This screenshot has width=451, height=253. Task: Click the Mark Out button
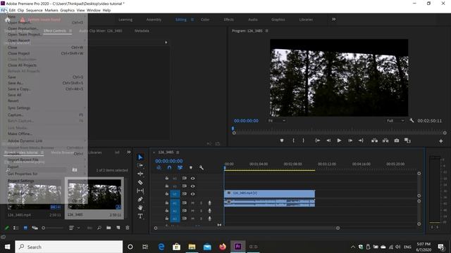point(304,141)
